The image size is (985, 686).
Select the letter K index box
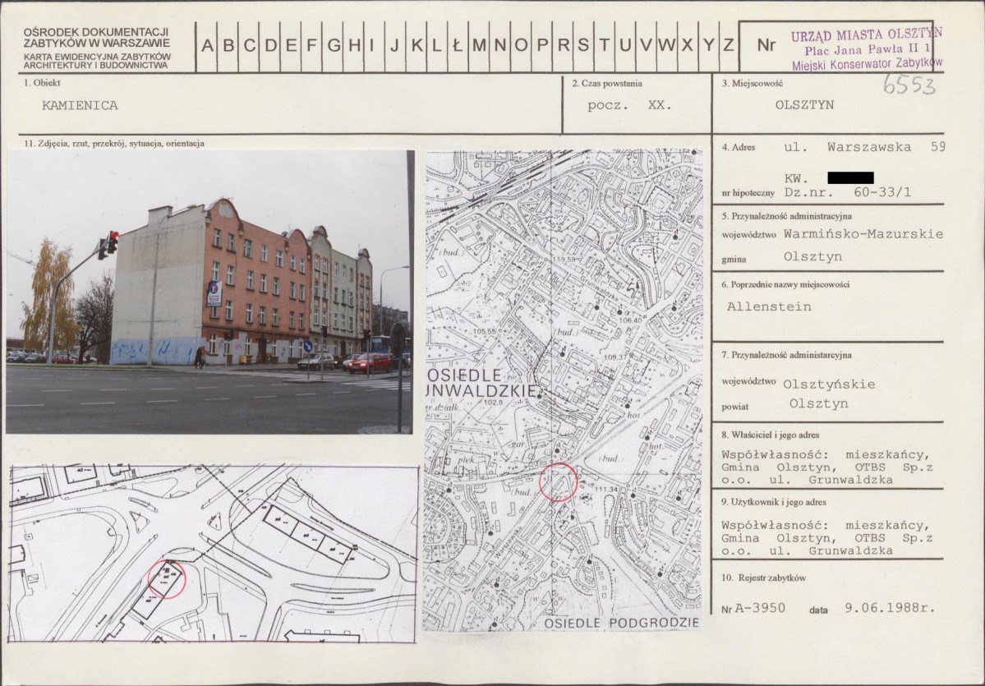tap(417, 46)
